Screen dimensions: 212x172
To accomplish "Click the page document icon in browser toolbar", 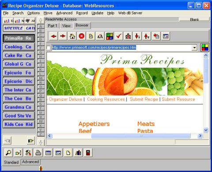I will point(91,36).
